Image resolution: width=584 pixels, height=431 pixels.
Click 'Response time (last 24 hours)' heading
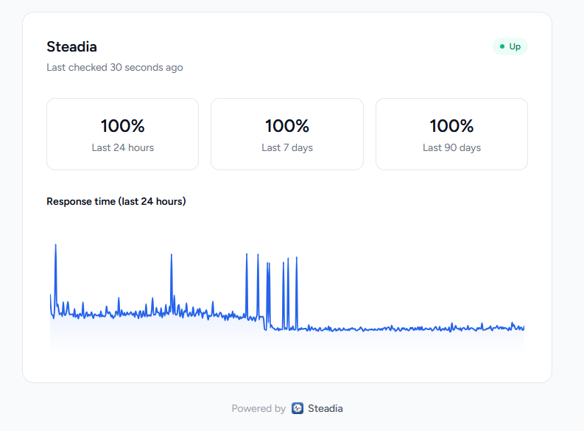point(116,202)
